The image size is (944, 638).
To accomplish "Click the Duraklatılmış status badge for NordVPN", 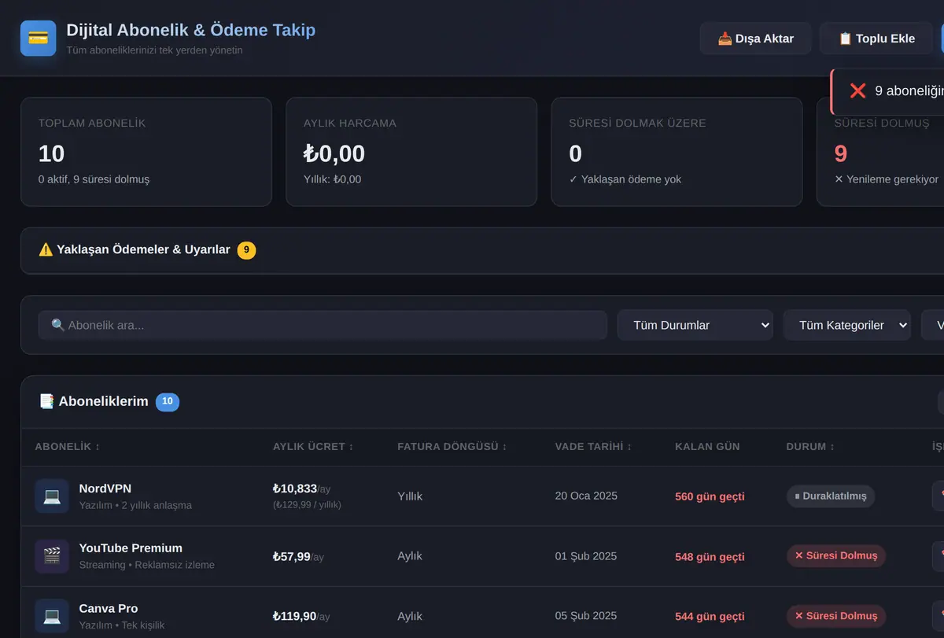I will (831, 496).
